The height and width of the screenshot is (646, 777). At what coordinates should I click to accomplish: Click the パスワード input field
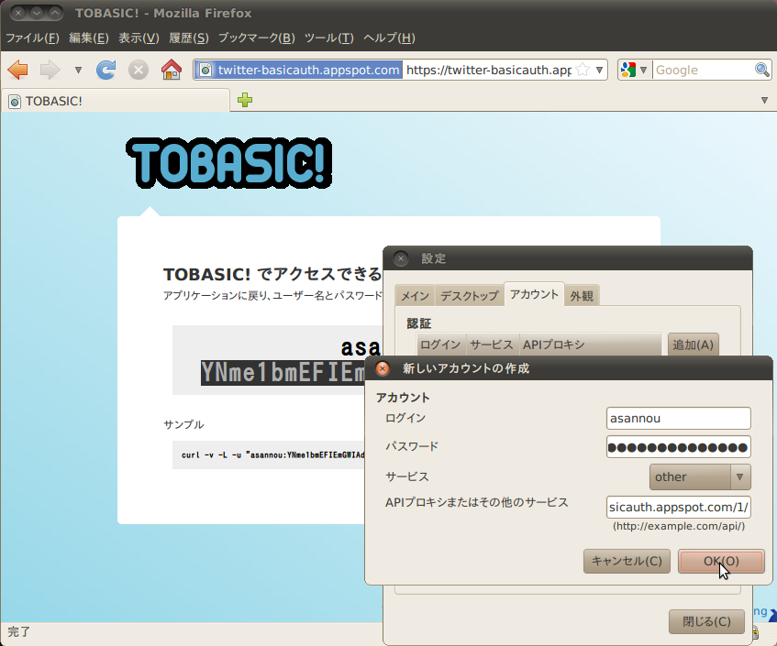679,447
